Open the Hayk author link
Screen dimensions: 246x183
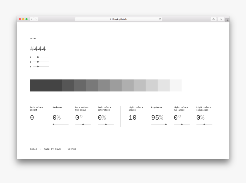point(58,149)
